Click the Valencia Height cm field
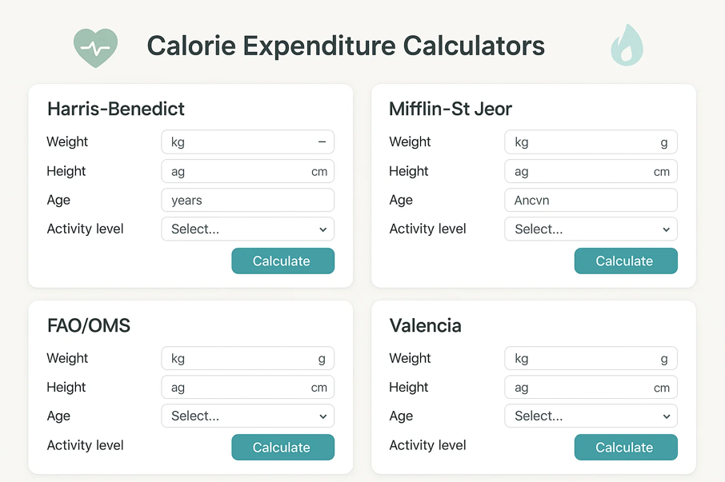 pyautogui.click(x=590, y=387)
